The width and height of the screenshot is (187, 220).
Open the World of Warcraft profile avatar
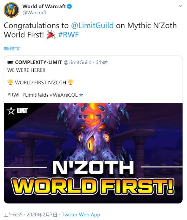pos(11,10)
